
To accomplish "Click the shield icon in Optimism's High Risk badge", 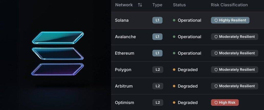I will click(216, 103).
